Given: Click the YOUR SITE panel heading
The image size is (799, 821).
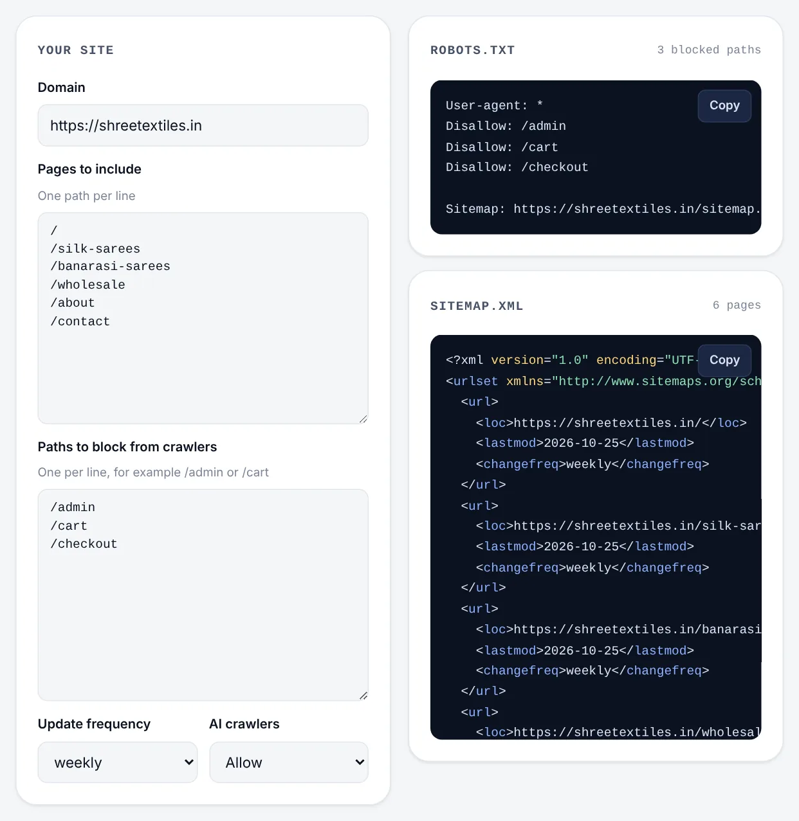Looking at the screenshot, I should click(76, 50).
